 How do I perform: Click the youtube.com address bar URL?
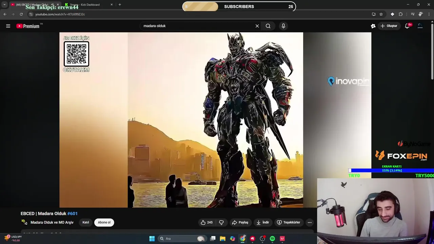coord(60,14)
